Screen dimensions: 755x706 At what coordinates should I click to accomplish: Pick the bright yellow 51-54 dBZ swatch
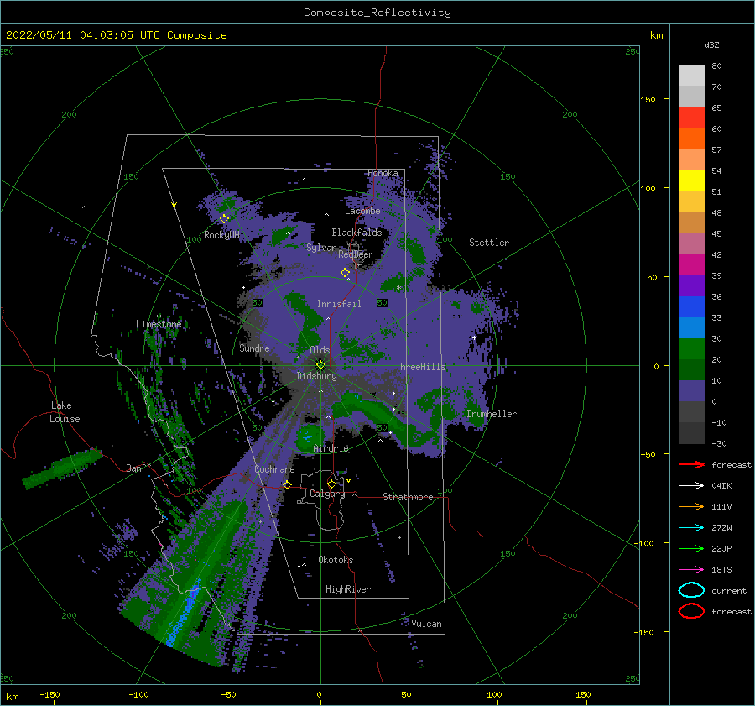691,181
